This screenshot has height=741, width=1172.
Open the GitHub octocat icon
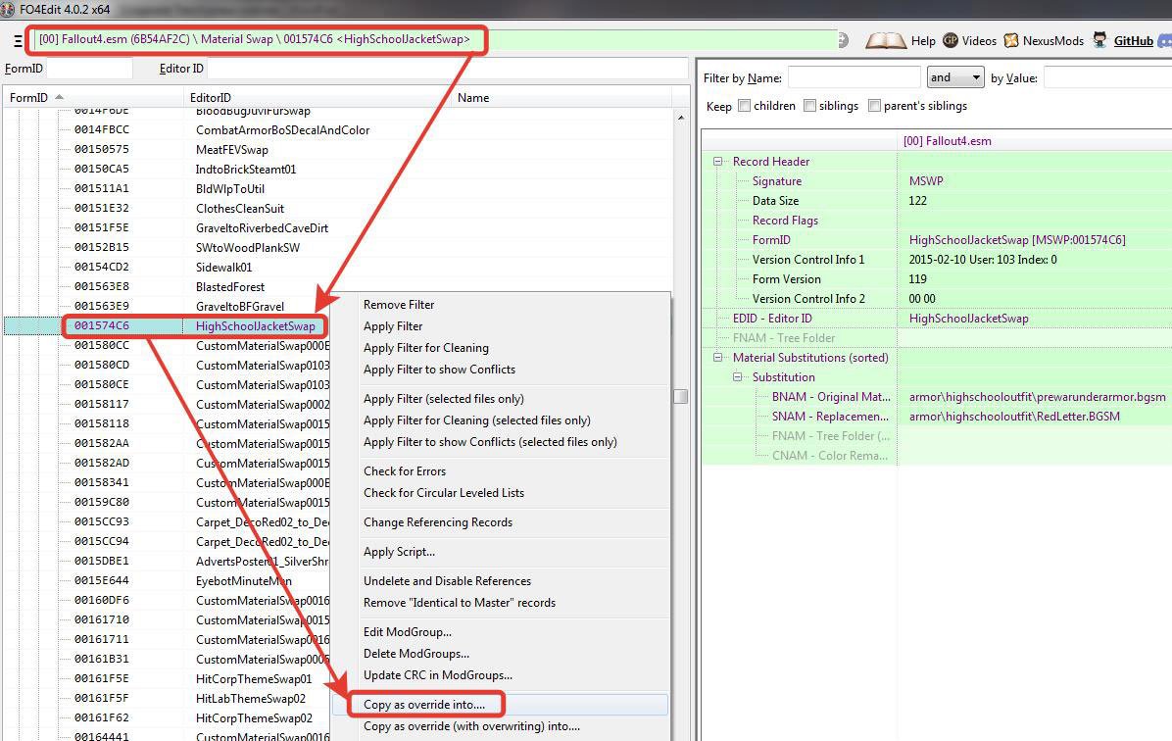tap(1100, 41)
